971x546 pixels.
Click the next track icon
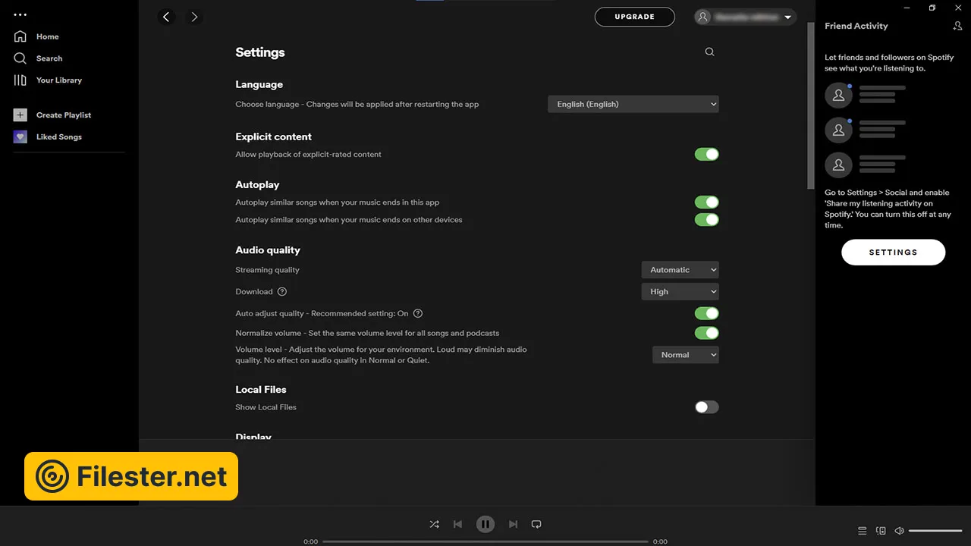tap(513, 524)
